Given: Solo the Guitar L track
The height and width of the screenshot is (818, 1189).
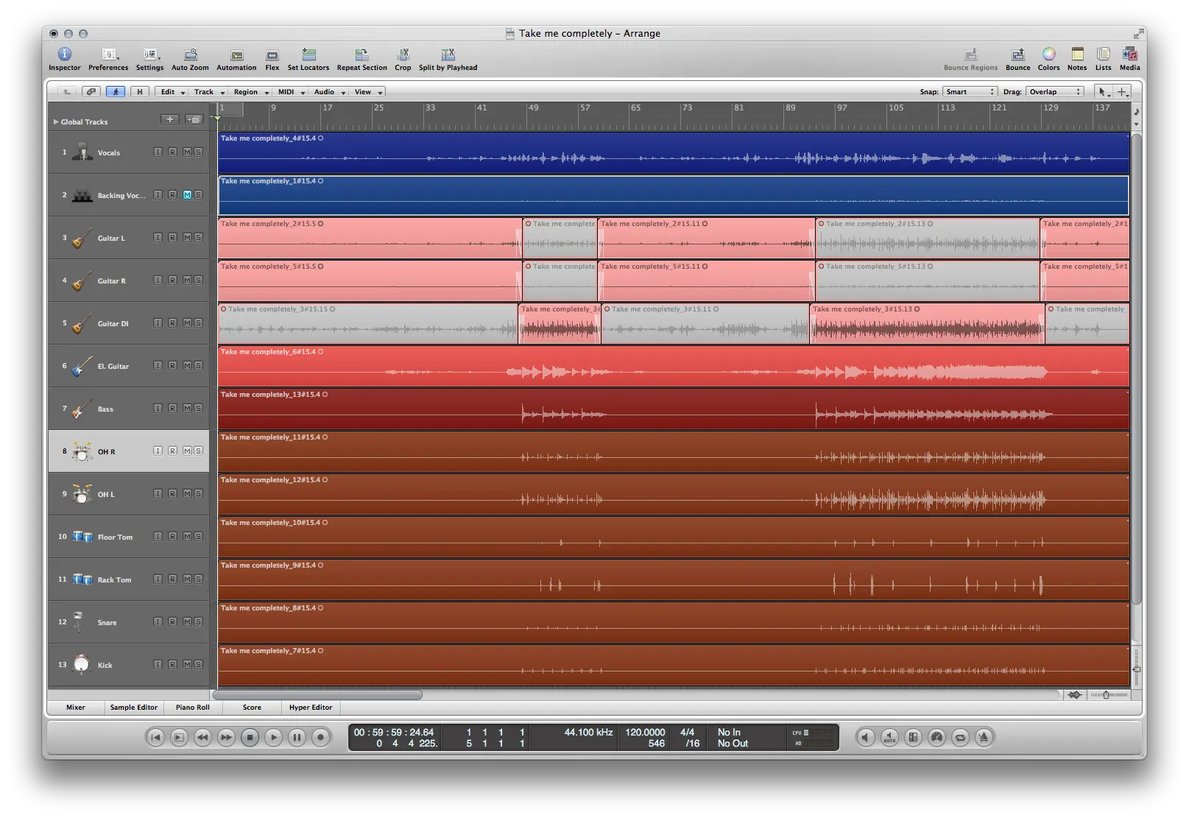Looking at the screenshot, I should [198, 238].
